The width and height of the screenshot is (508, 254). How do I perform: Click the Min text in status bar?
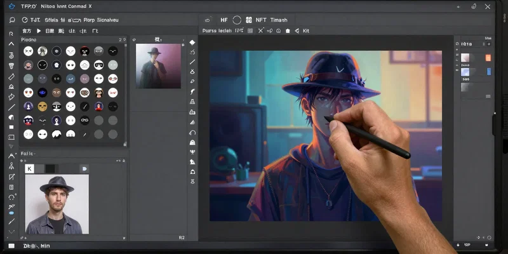point(45,246)
